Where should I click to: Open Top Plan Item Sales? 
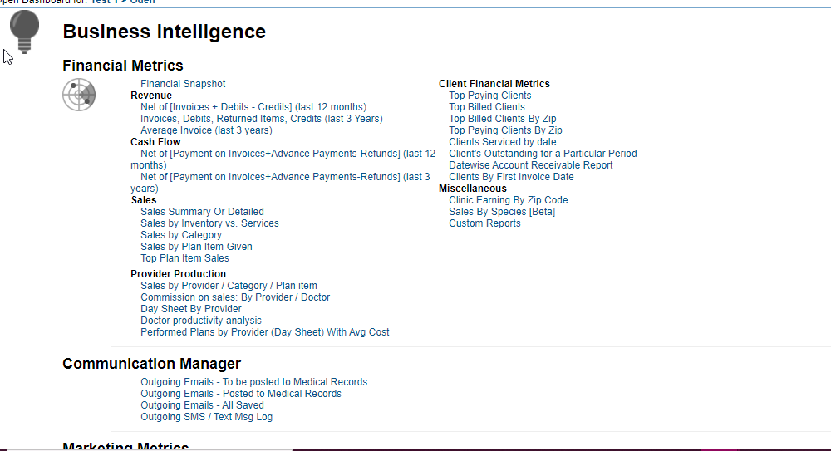click(184, 258)
